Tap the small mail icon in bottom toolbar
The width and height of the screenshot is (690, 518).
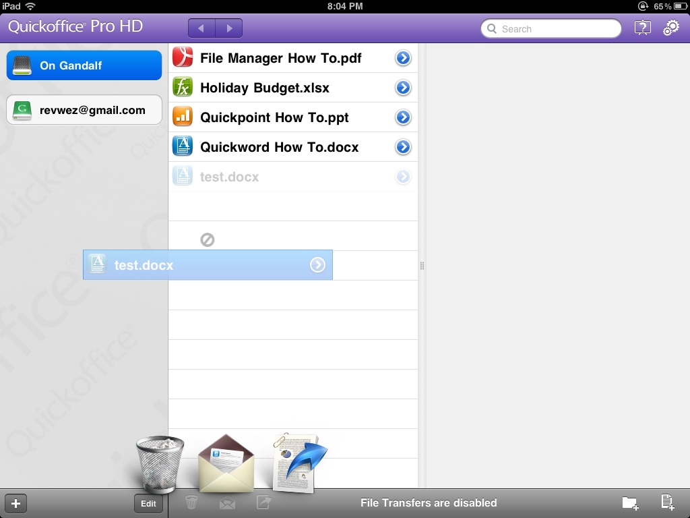(227, 502)
